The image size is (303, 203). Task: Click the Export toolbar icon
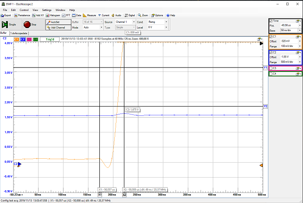tap(6, 15)
